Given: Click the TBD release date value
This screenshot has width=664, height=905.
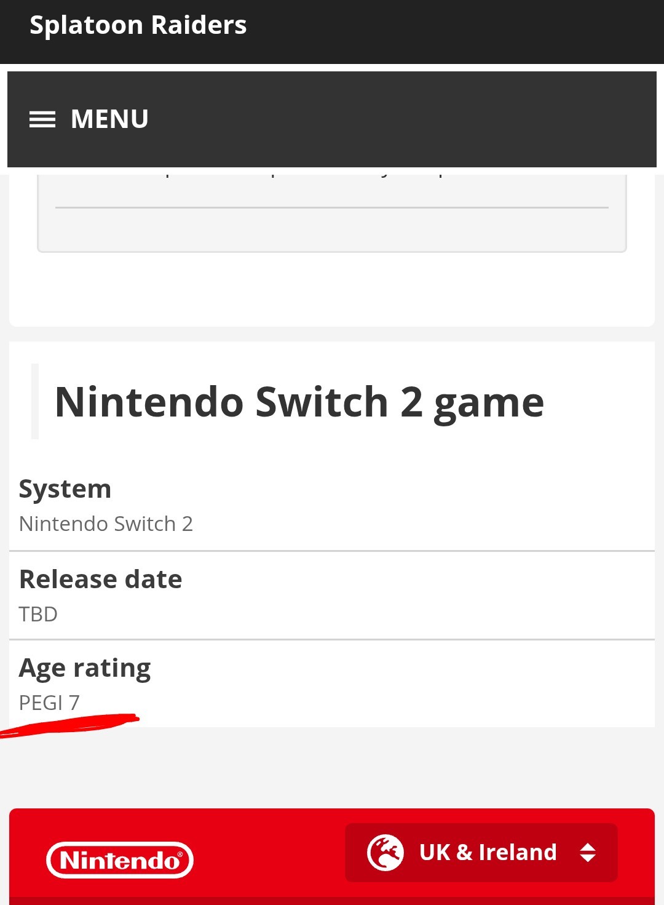Looking at the screenshot, I should coord(38,615).
